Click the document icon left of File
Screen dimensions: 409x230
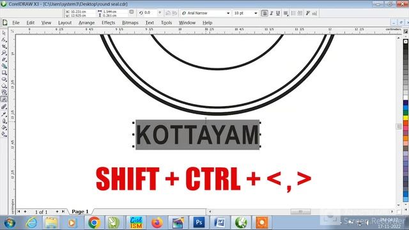coord(4,22)
